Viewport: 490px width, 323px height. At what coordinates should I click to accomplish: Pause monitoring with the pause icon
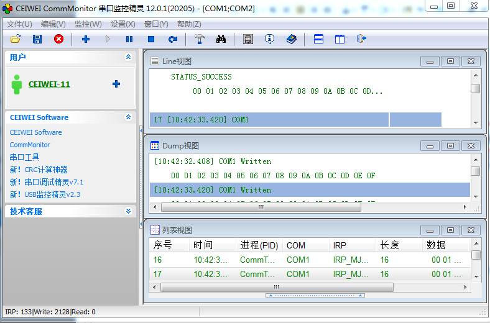coord(129,39)
